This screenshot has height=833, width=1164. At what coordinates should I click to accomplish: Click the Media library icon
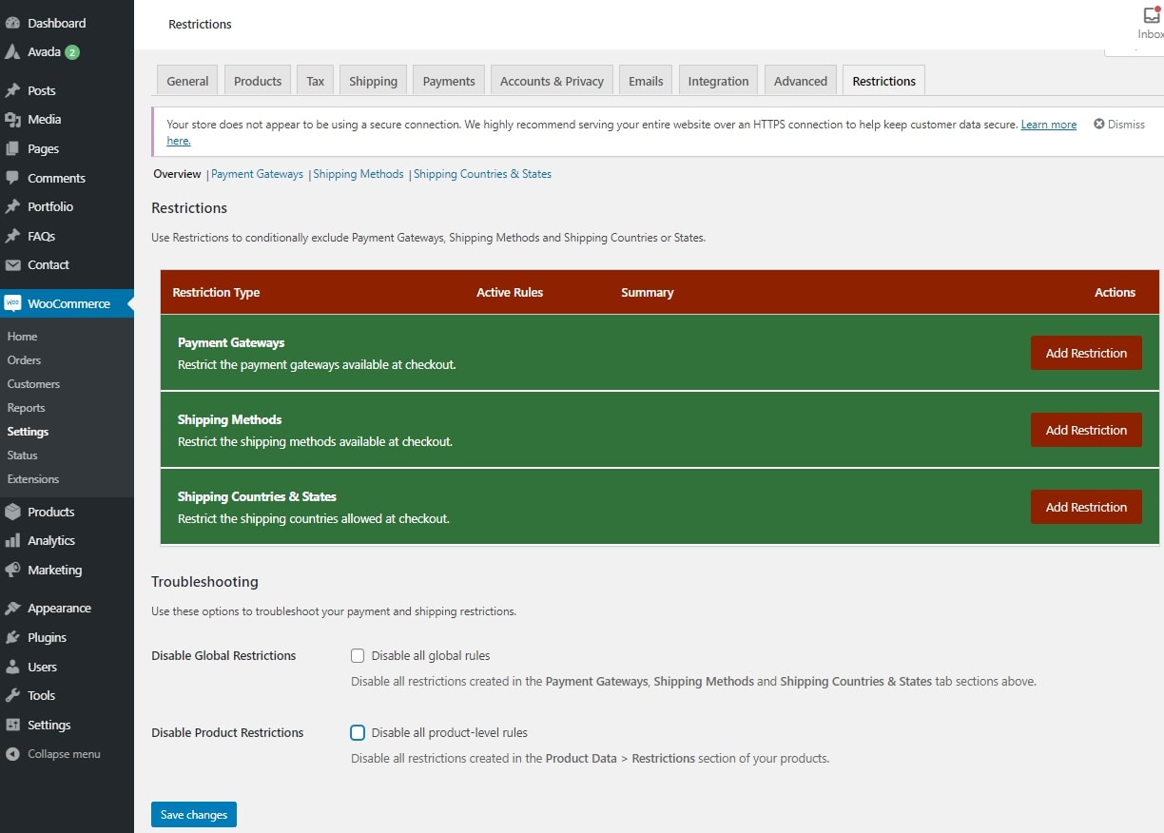(12, 119)
